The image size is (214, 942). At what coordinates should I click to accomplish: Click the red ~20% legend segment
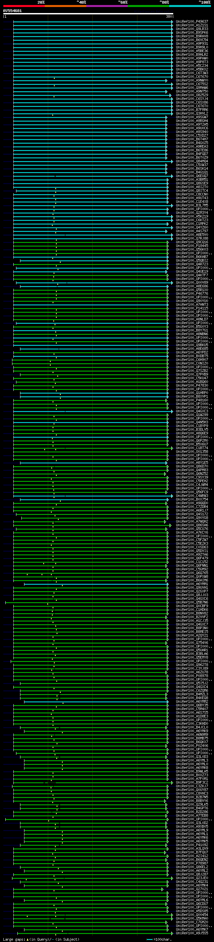coord(24,6)
